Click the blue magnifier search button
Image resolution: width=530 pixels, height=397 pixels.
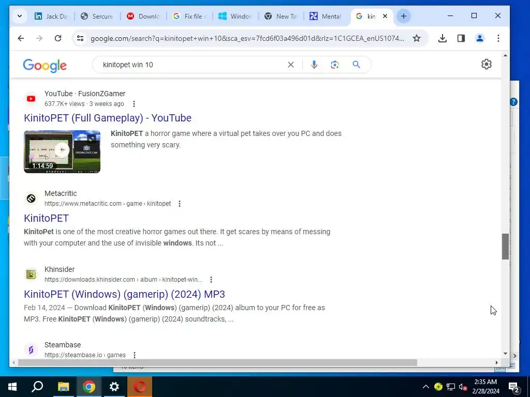(356, 65)
